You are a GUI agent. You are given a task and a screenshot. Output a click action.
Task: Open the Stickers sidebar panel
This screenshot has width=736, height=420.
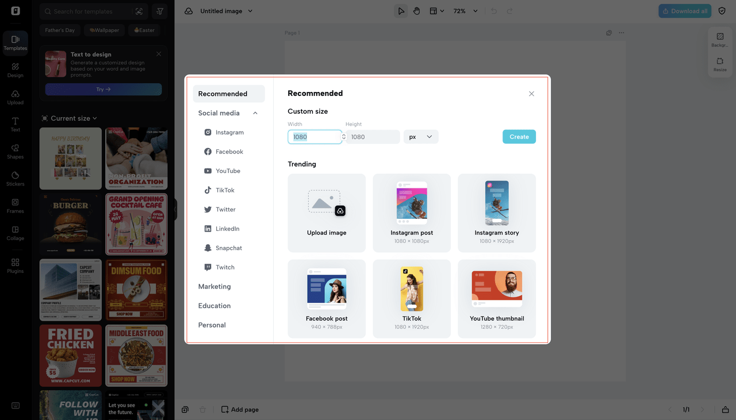tap(16, 179)
